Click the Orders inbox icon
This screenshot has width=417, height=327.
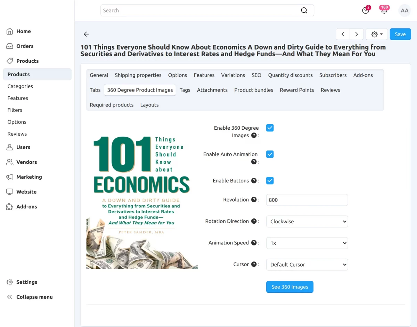[10, 46]
